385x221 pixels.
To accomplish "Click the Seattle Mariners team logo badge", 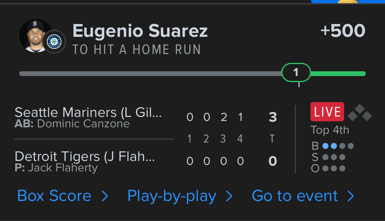I will [x=54, y=42].
